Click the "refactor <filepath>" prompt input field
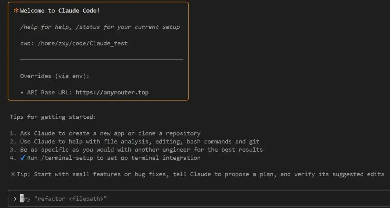390x208 pixels. 199,199
